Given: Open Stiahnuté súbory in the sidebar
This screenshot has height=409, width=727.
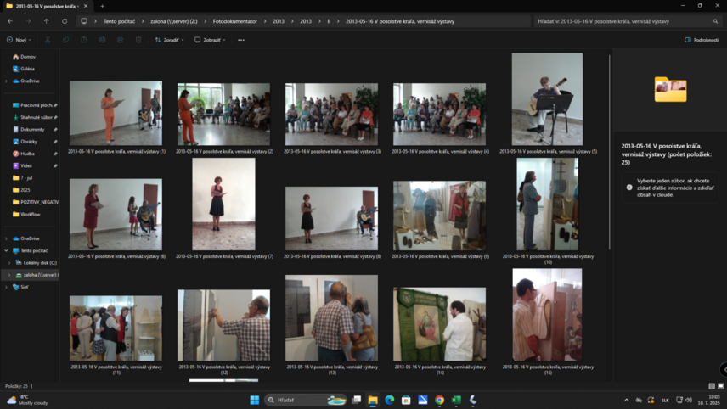Looking at the screenshot, I should [35, 117].
